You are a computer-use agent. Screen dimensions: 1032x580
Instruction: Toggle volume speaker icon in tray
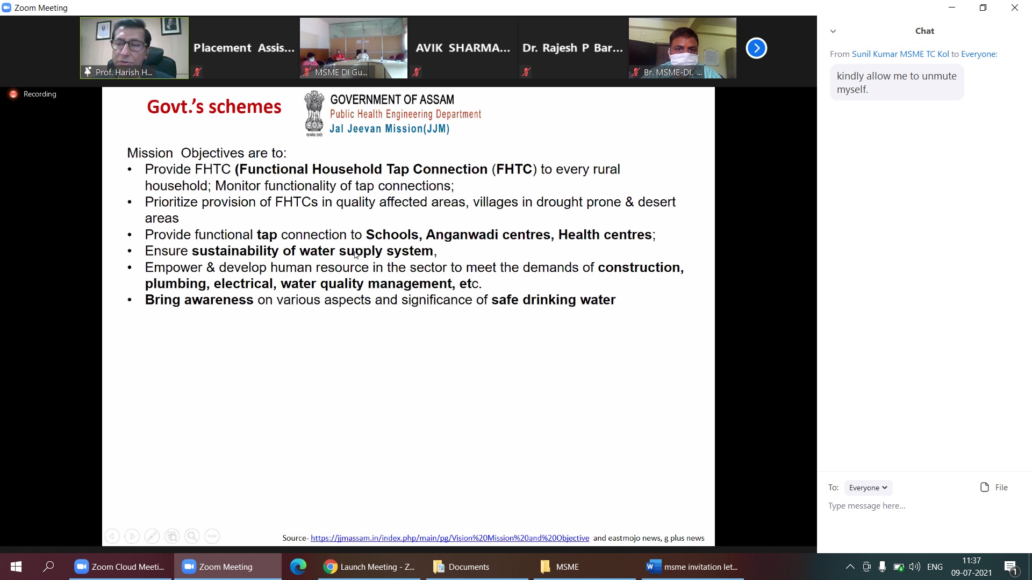[x=914, y=567]
